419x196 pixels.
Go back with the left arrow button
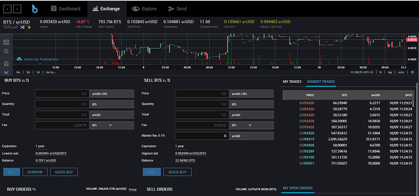tap(7, 9)
